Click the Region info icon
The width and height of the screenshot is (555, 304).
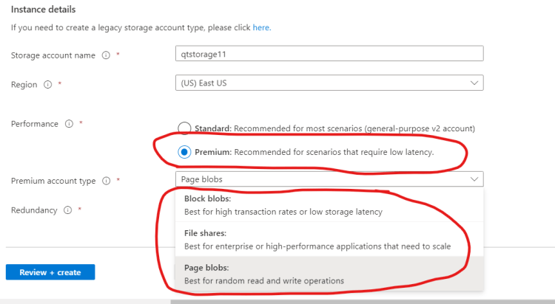click(x=47, y=85)
